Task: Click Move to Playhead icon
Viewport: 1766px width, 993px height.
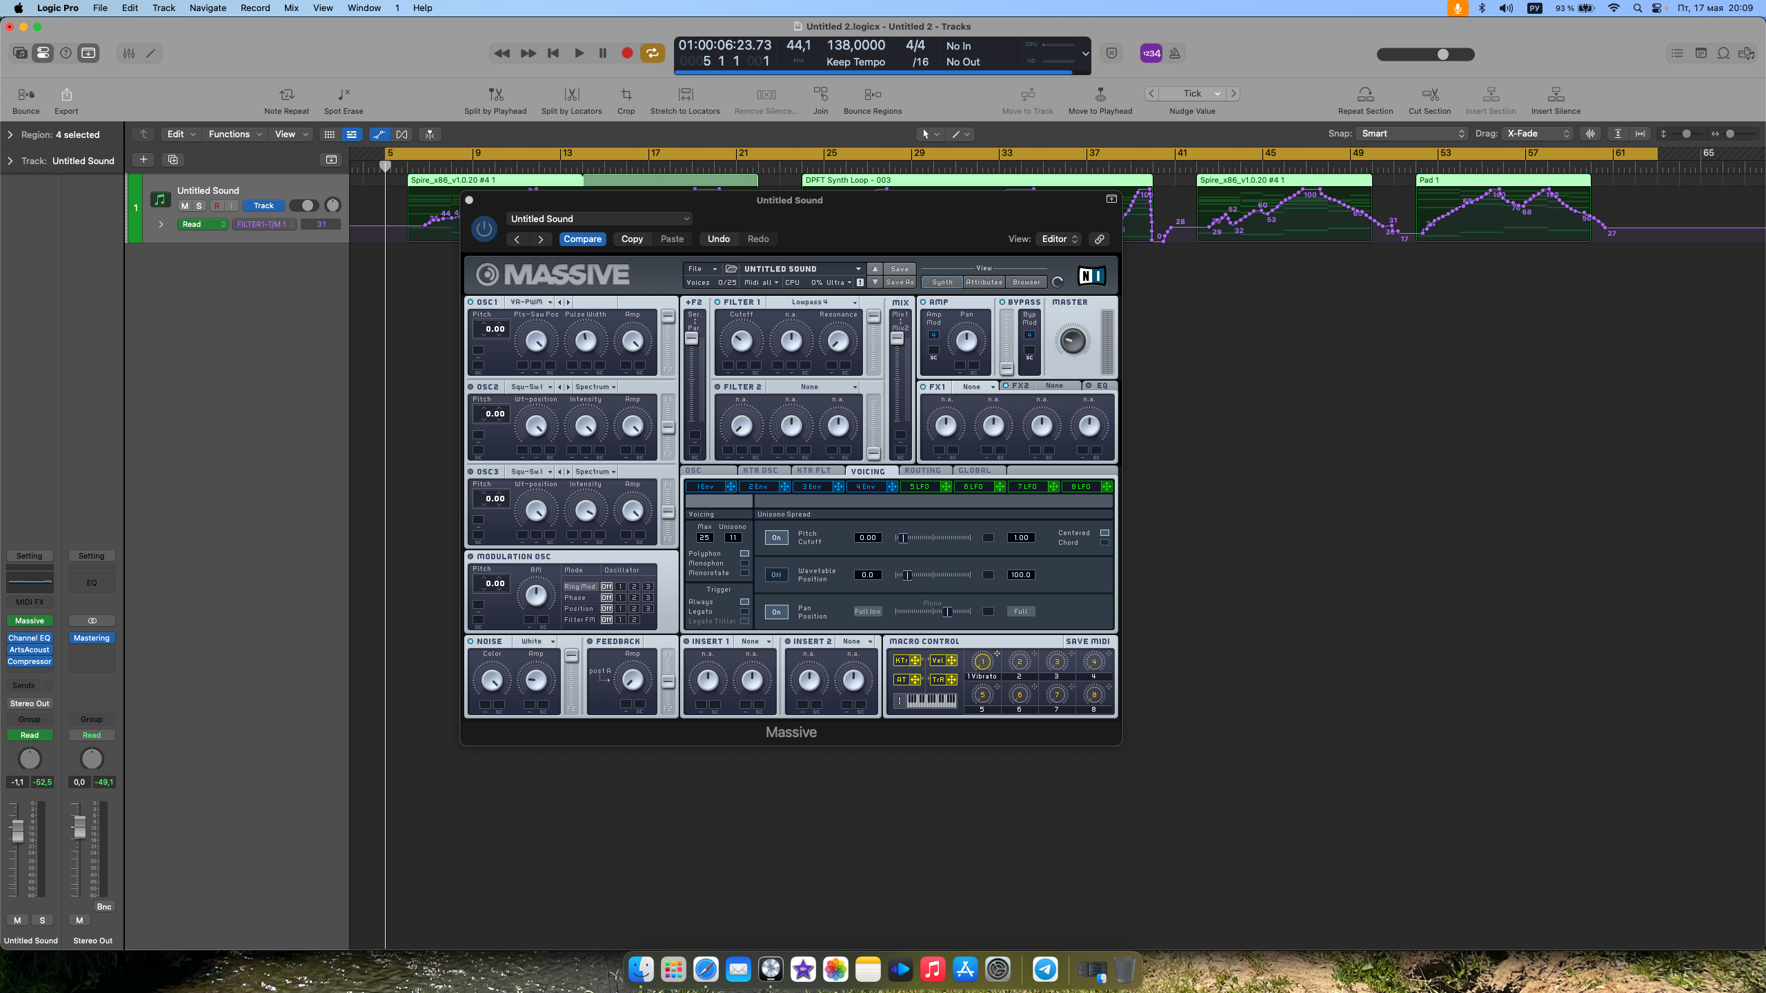Action: [x=1100, y=94]
